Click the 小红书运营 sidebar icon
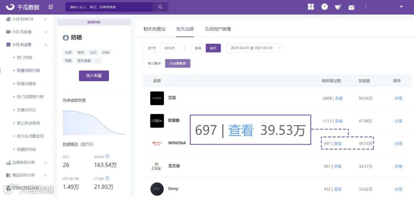The width and height of the screenshot is (414, 197). pyautogui.click(x=8, y=45)
